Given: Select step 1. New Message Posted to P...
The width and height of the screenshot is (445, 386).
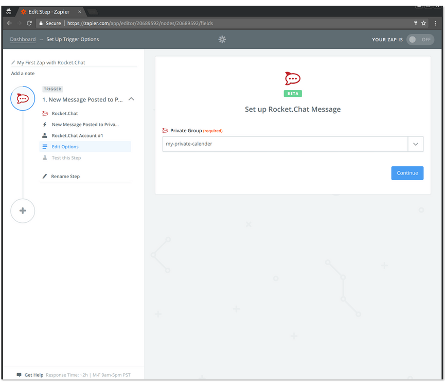Looking at the screenshot, I should pyautogui.click(x=83, y=100).
